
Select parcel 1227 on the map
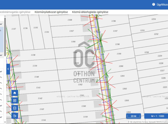162,71
